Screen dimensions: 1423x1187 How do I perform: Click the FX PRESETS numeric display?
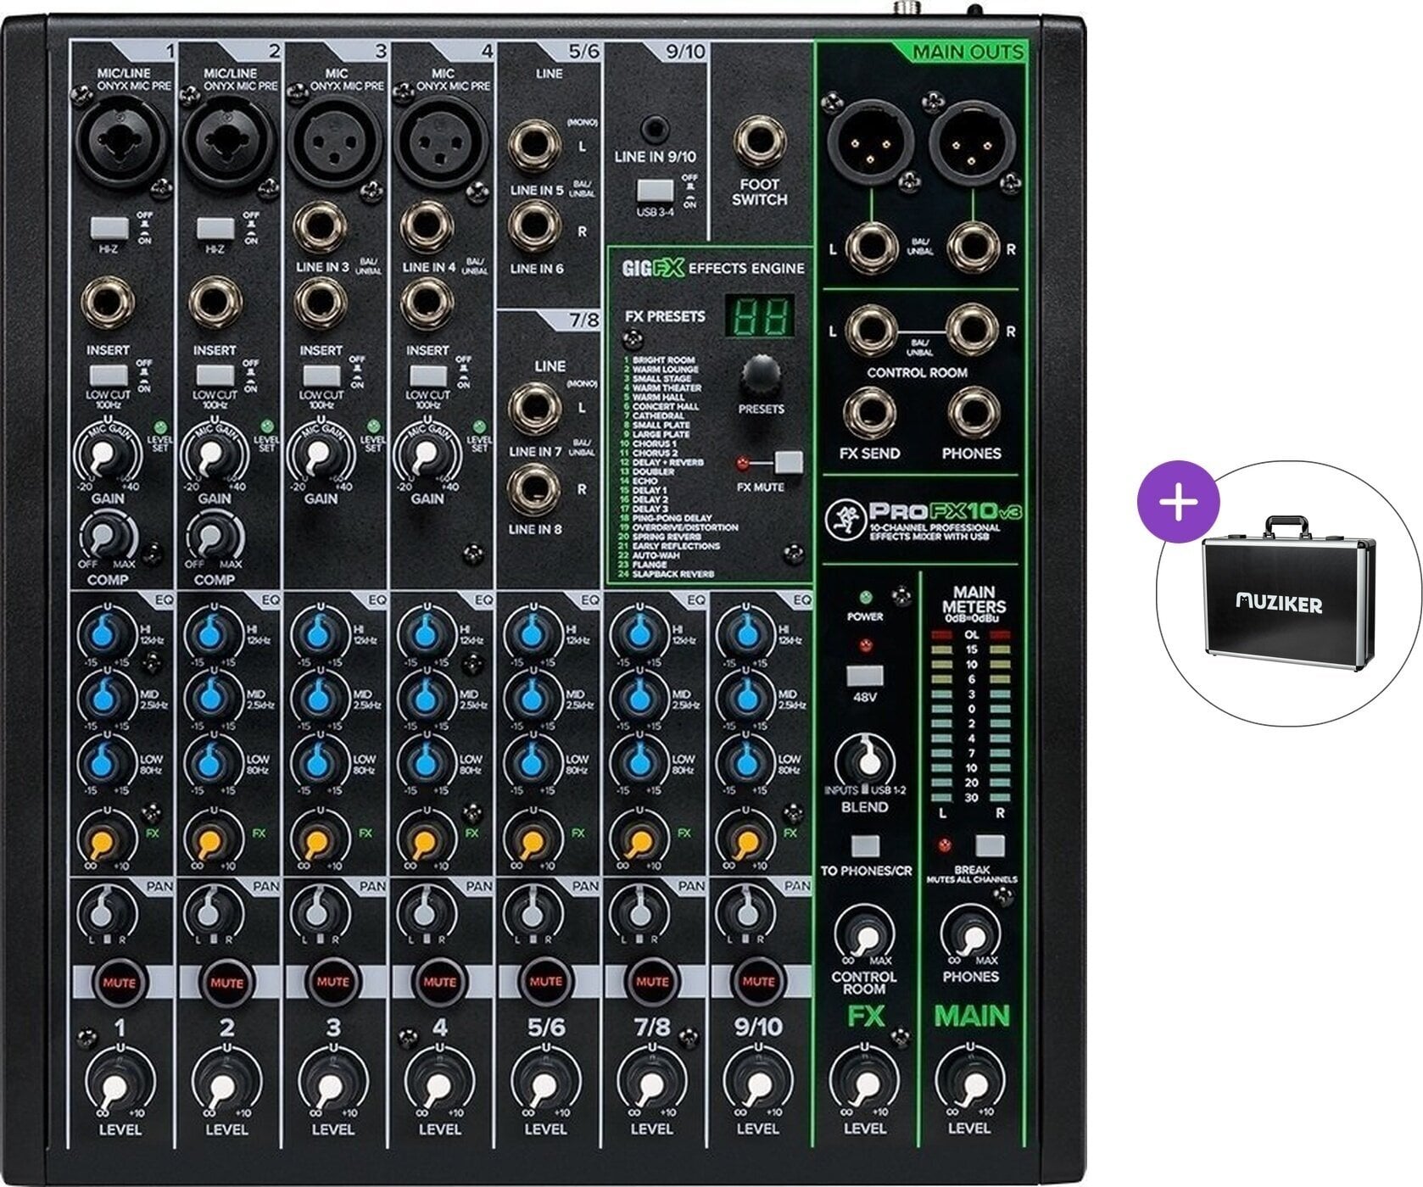coord(760,319)
